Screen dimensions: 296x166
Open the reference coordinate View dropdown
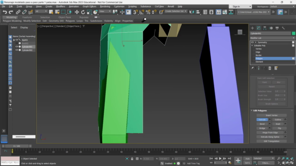(105, 12)
